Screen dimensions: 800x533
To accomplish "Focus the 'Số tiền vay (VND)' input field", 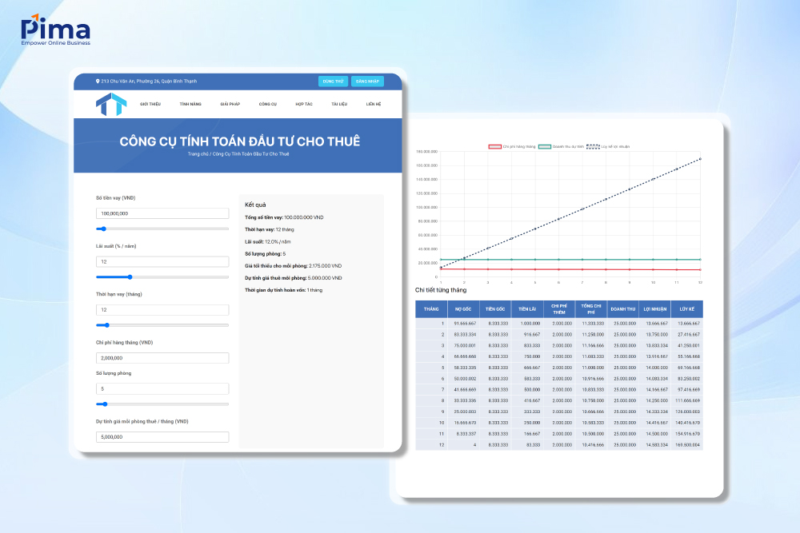I will tap(162, 213).
